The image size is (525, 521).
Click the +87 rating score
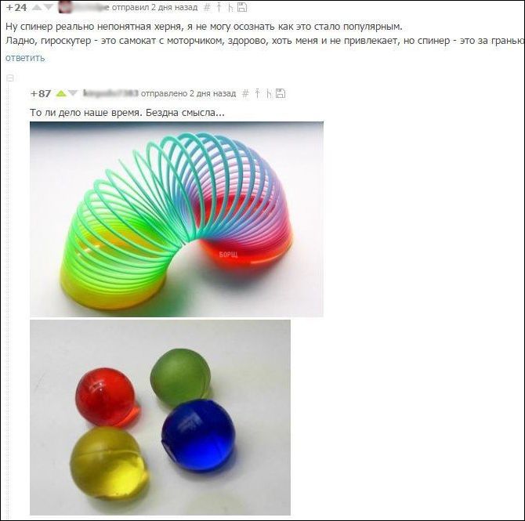click(x=41, y=93)
